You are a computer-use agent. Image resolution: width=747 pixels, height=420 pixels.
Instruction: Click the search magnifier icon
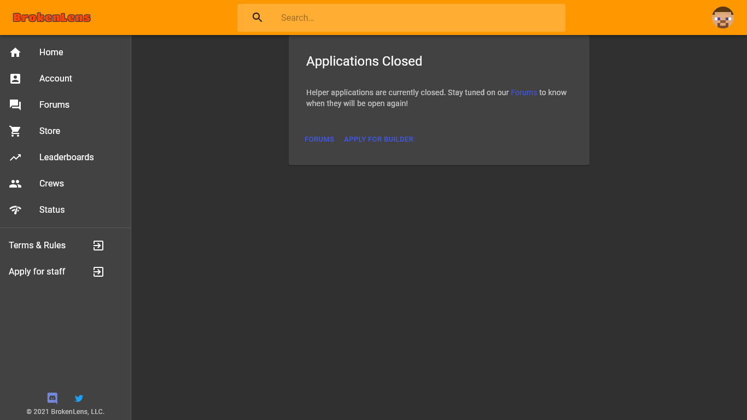(258, 17)
